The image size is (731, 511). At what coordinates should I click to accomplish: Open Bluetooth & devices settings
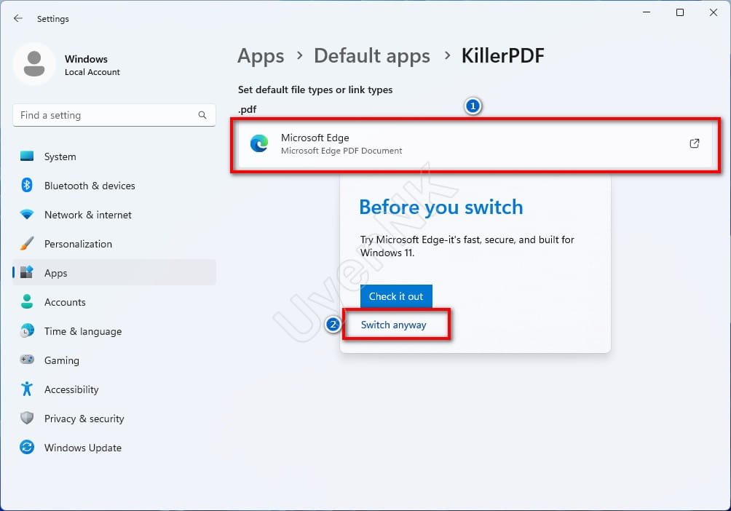tap(114, 186)
